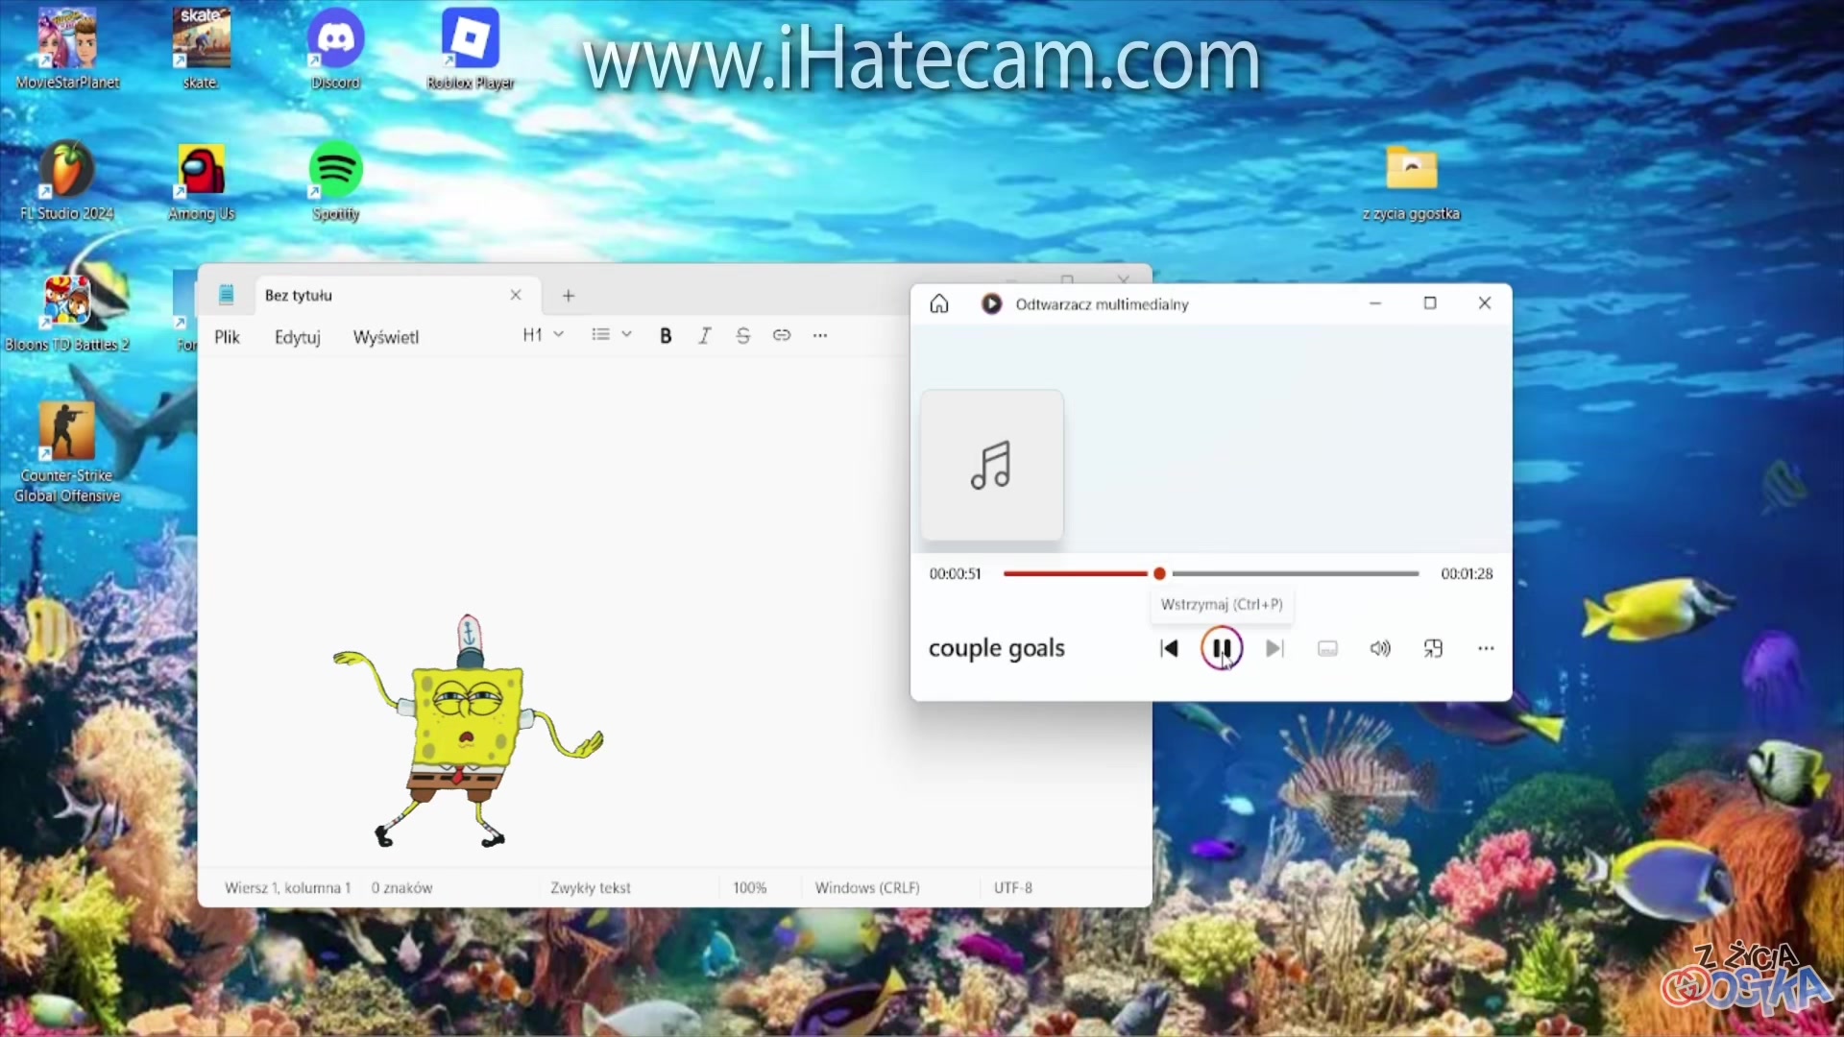Open the volume control in media player
Image resolution: width=1844 pixels, height=1037 pixels.
[1380, 648]
